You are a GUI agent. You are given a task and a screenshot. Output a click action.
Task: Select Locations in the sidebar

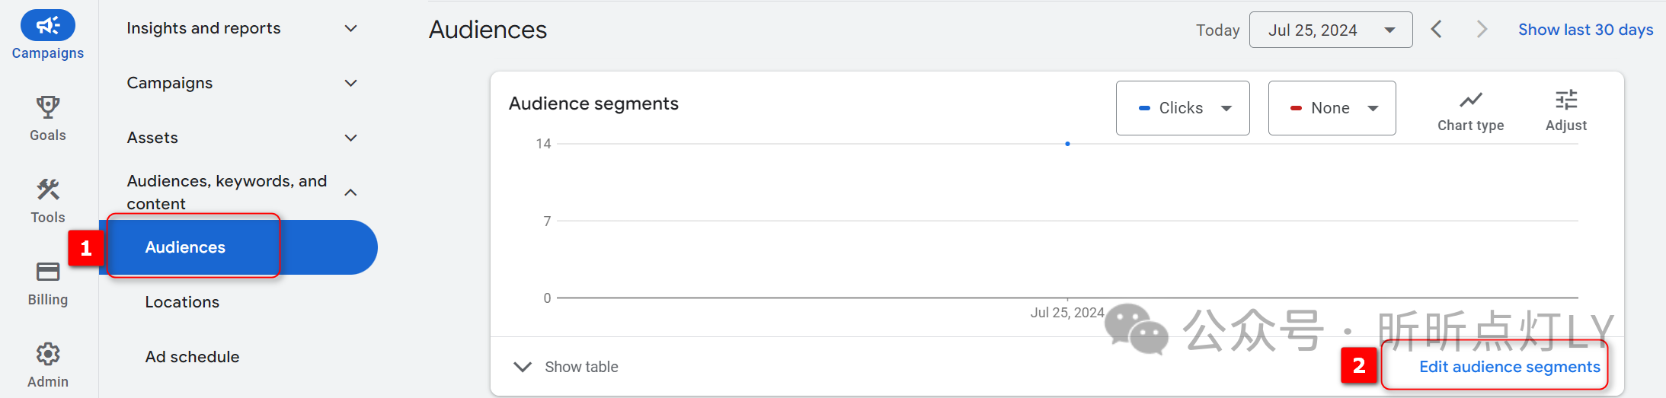[182, 302]
